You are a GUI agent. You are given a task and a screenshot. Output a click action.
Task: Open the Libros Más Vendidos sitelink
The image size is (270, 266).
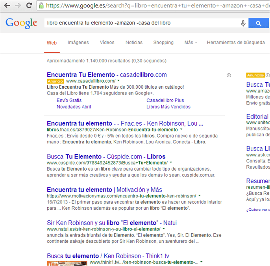coord(168,107)
